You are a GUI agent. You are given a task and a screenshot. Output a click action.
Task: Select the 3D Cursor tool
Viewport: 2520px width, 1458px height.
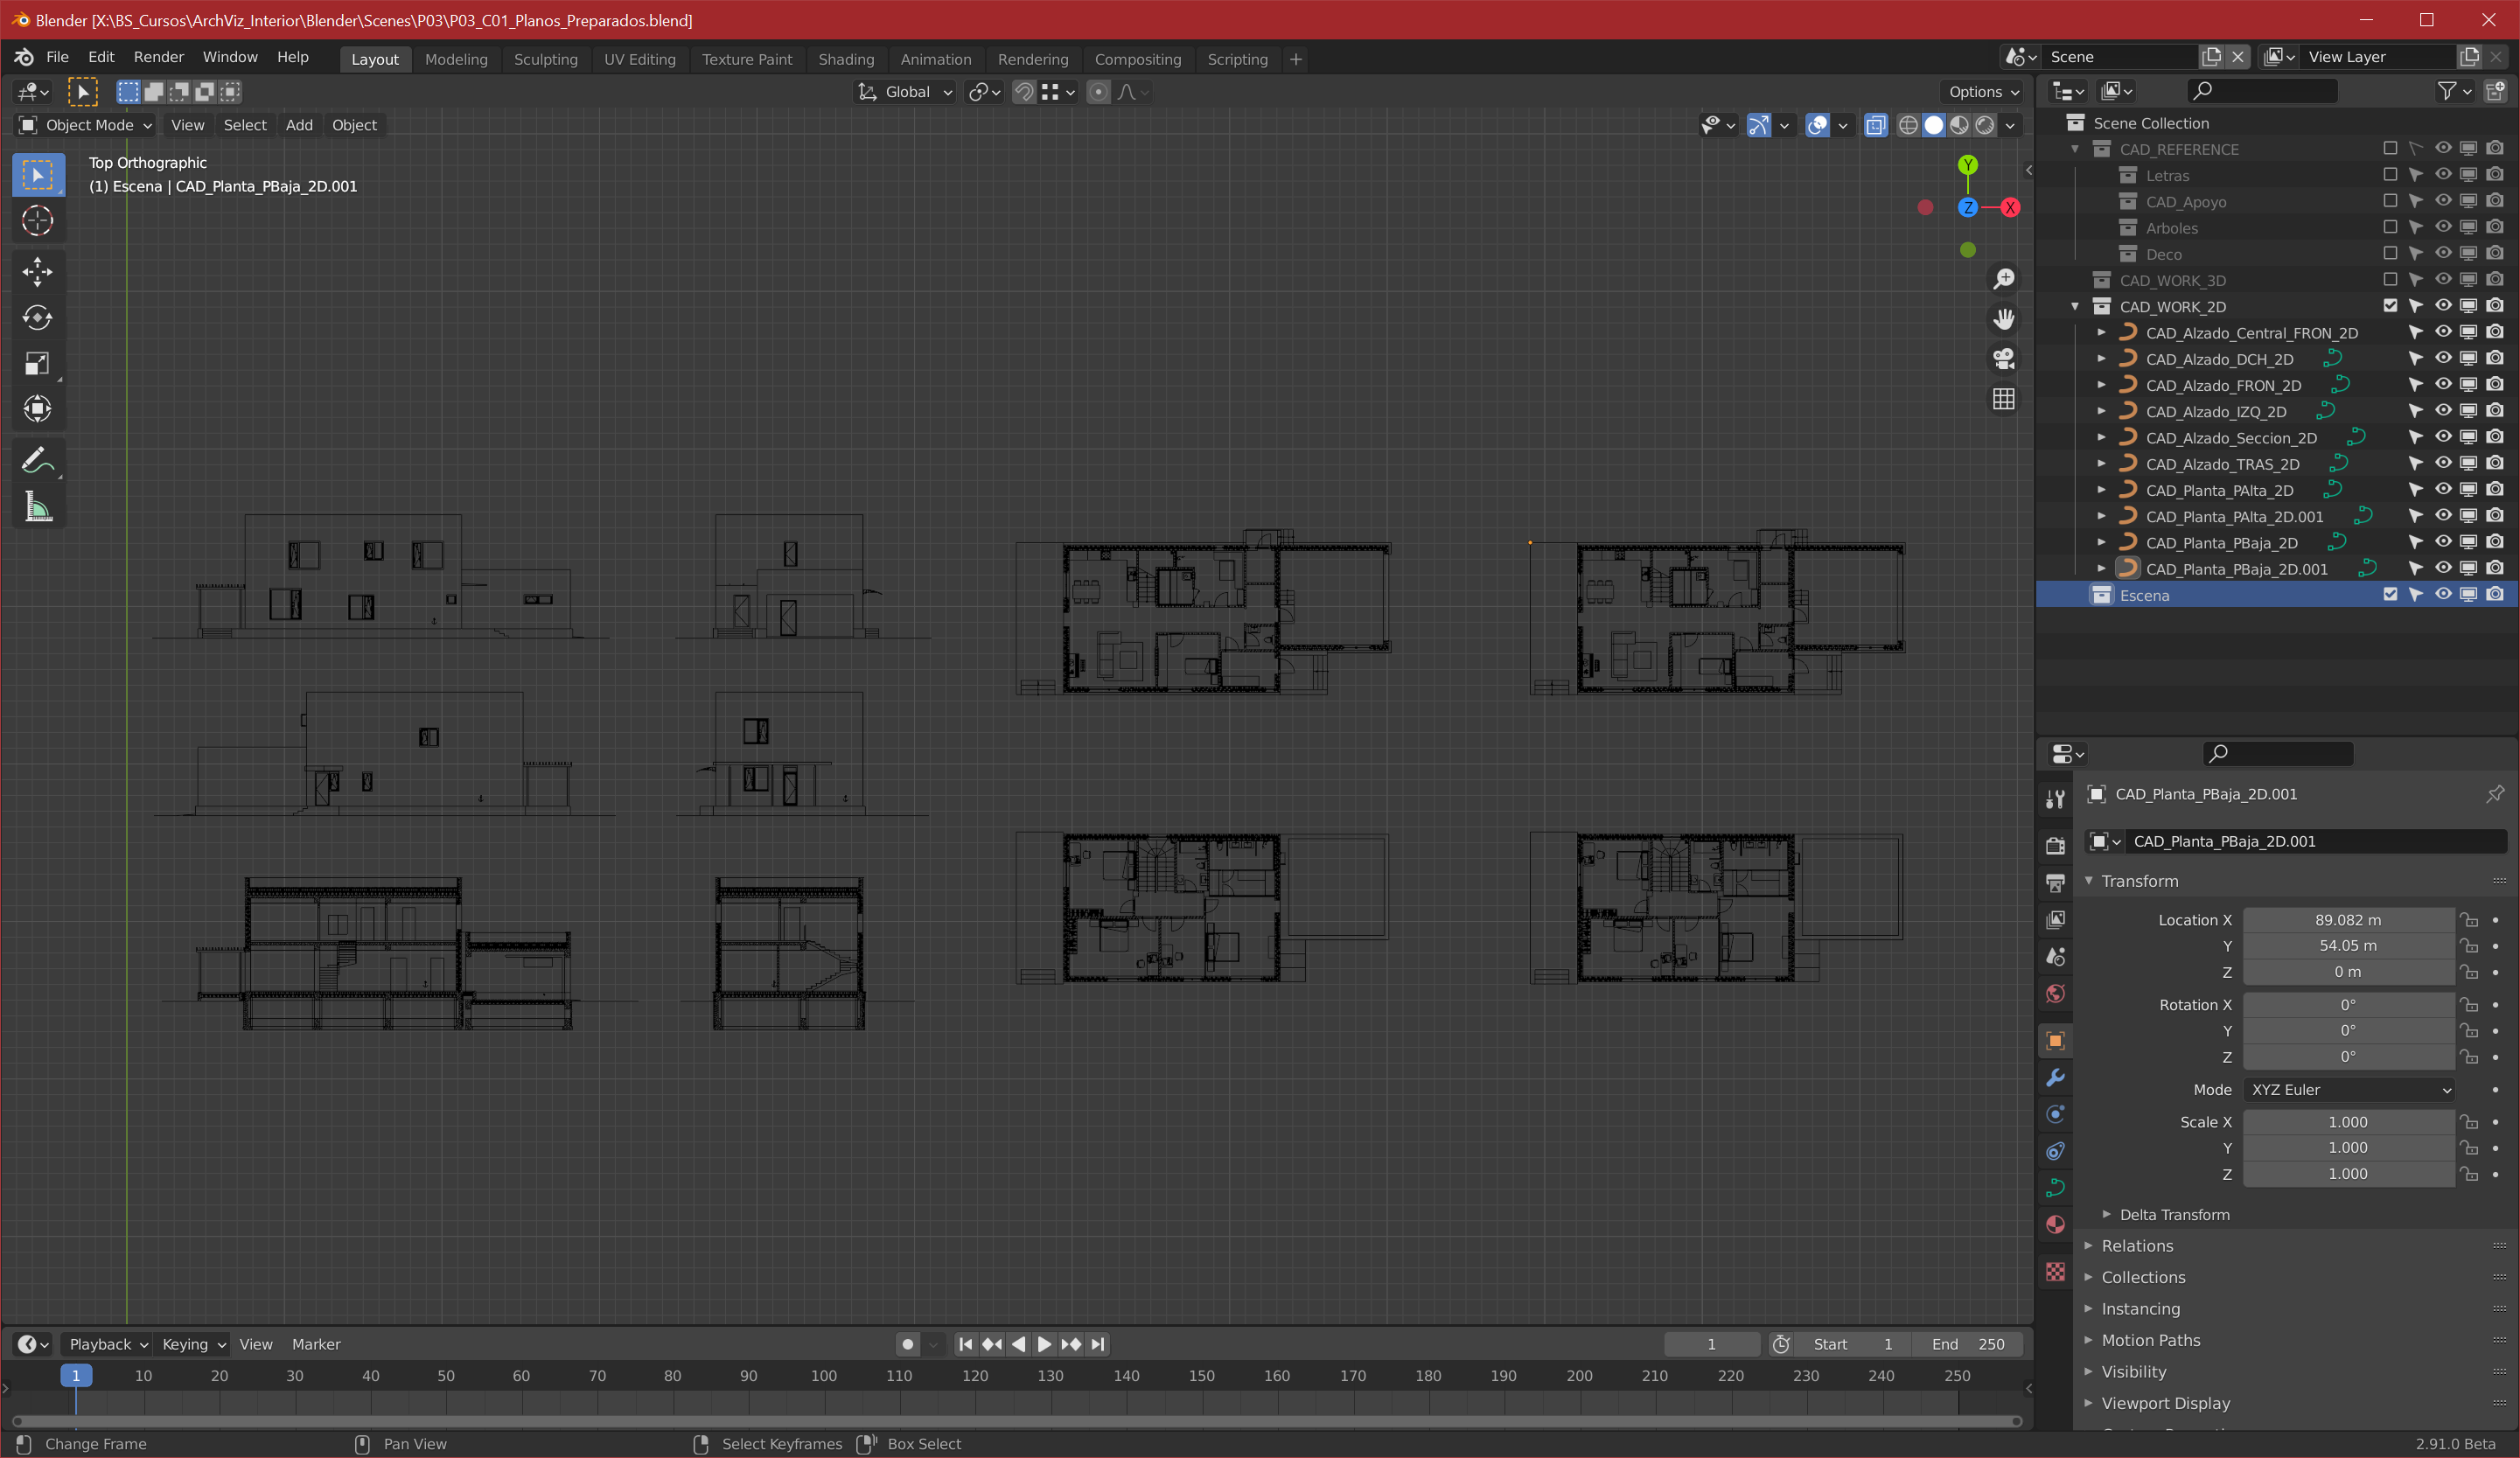click(37, 220)
